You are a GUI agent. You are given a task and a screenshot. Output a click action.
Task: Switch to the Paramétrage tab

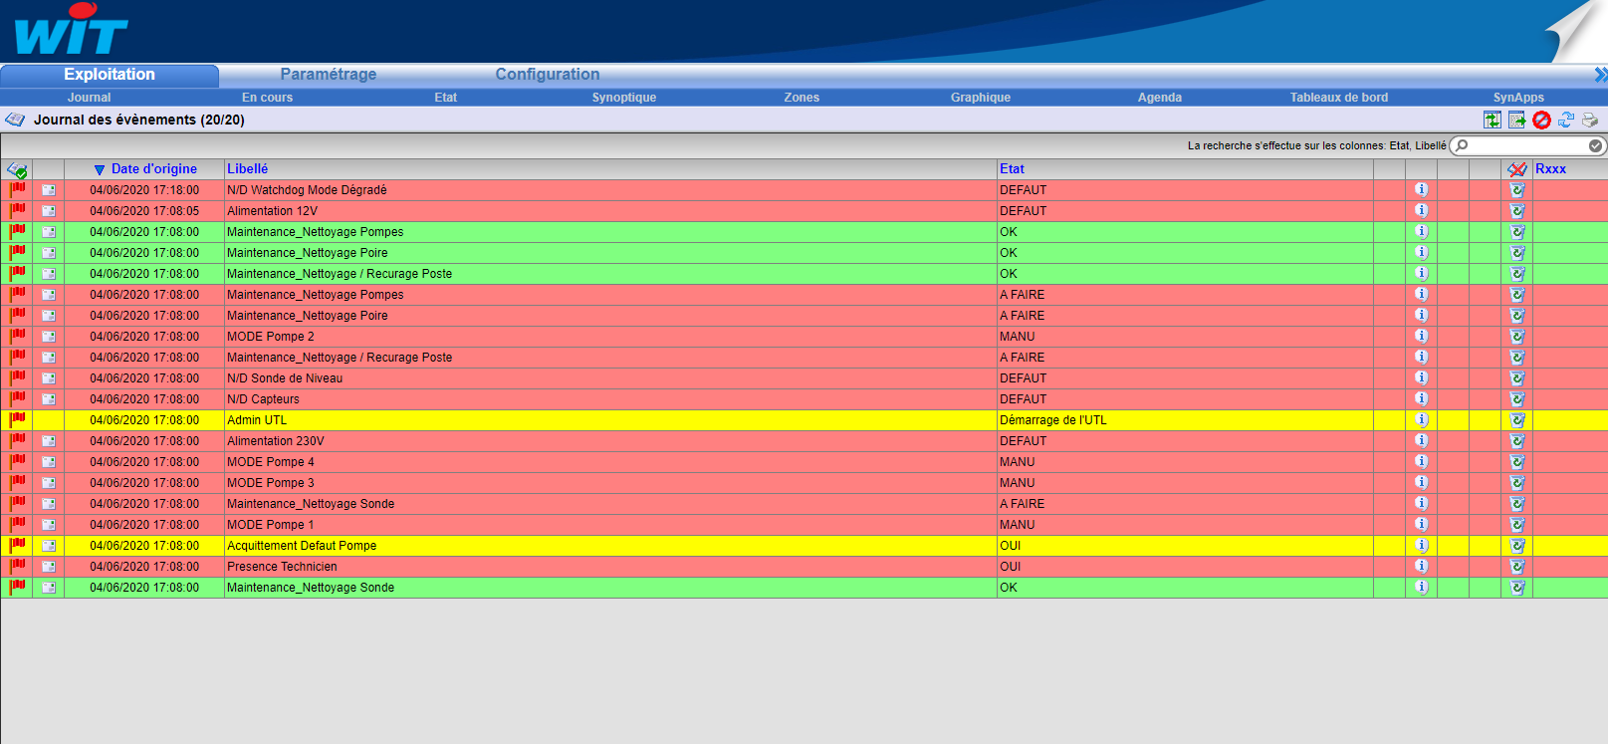(328, 75)
